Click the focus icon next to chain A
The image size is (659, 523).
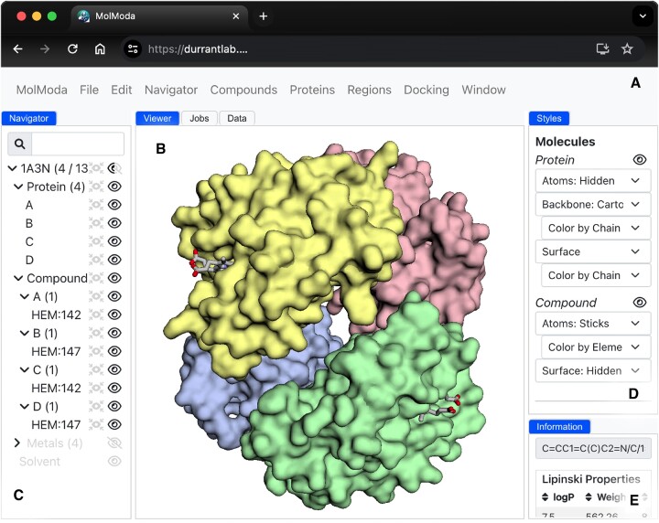click(x=96, y=205)
